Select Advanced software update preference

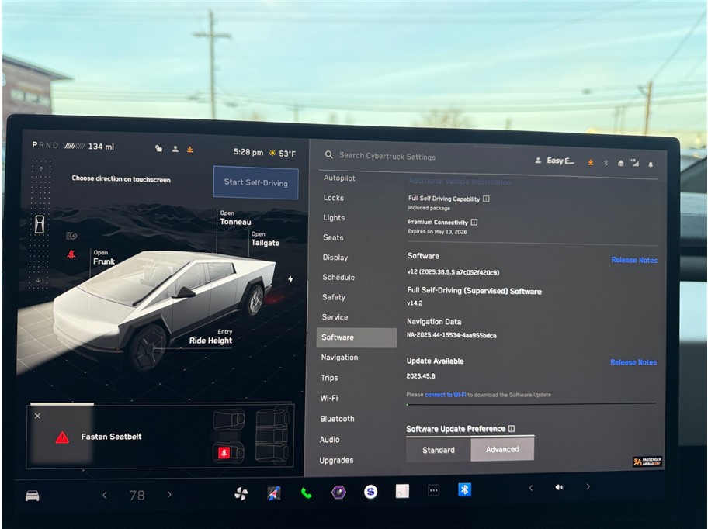tap(502, 449)
